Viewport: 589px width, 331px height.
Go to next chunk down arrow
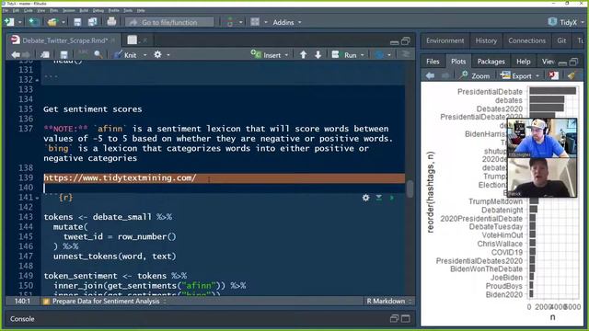[318, 55]
